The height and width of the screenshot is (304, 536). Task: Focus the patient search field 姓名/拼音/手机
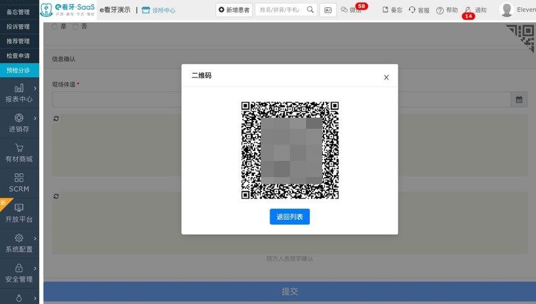[x=280, y=10]
